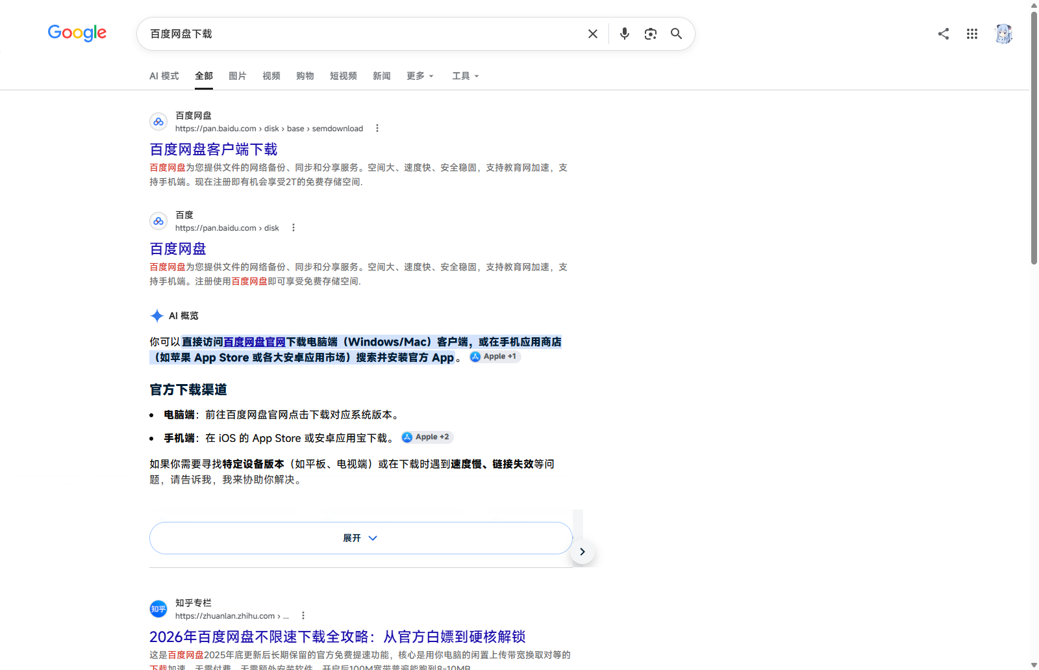Click the AI 概览 sparkle icon

click(x=157, y=316)
